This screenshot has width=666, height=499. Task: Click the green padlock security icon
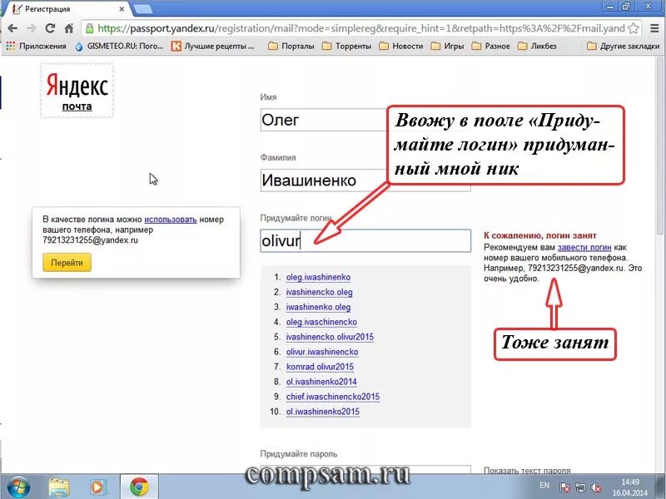tap(89, 28)
